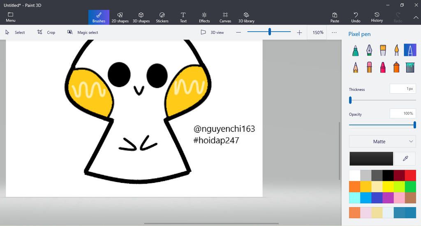Select the Eraser tool

(x=369, y=67)
